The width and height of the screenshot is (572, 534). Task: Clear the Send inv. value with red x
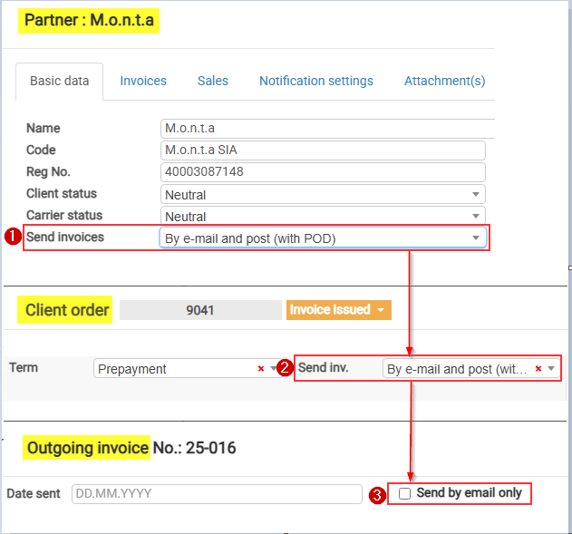[x=538, y=369]
